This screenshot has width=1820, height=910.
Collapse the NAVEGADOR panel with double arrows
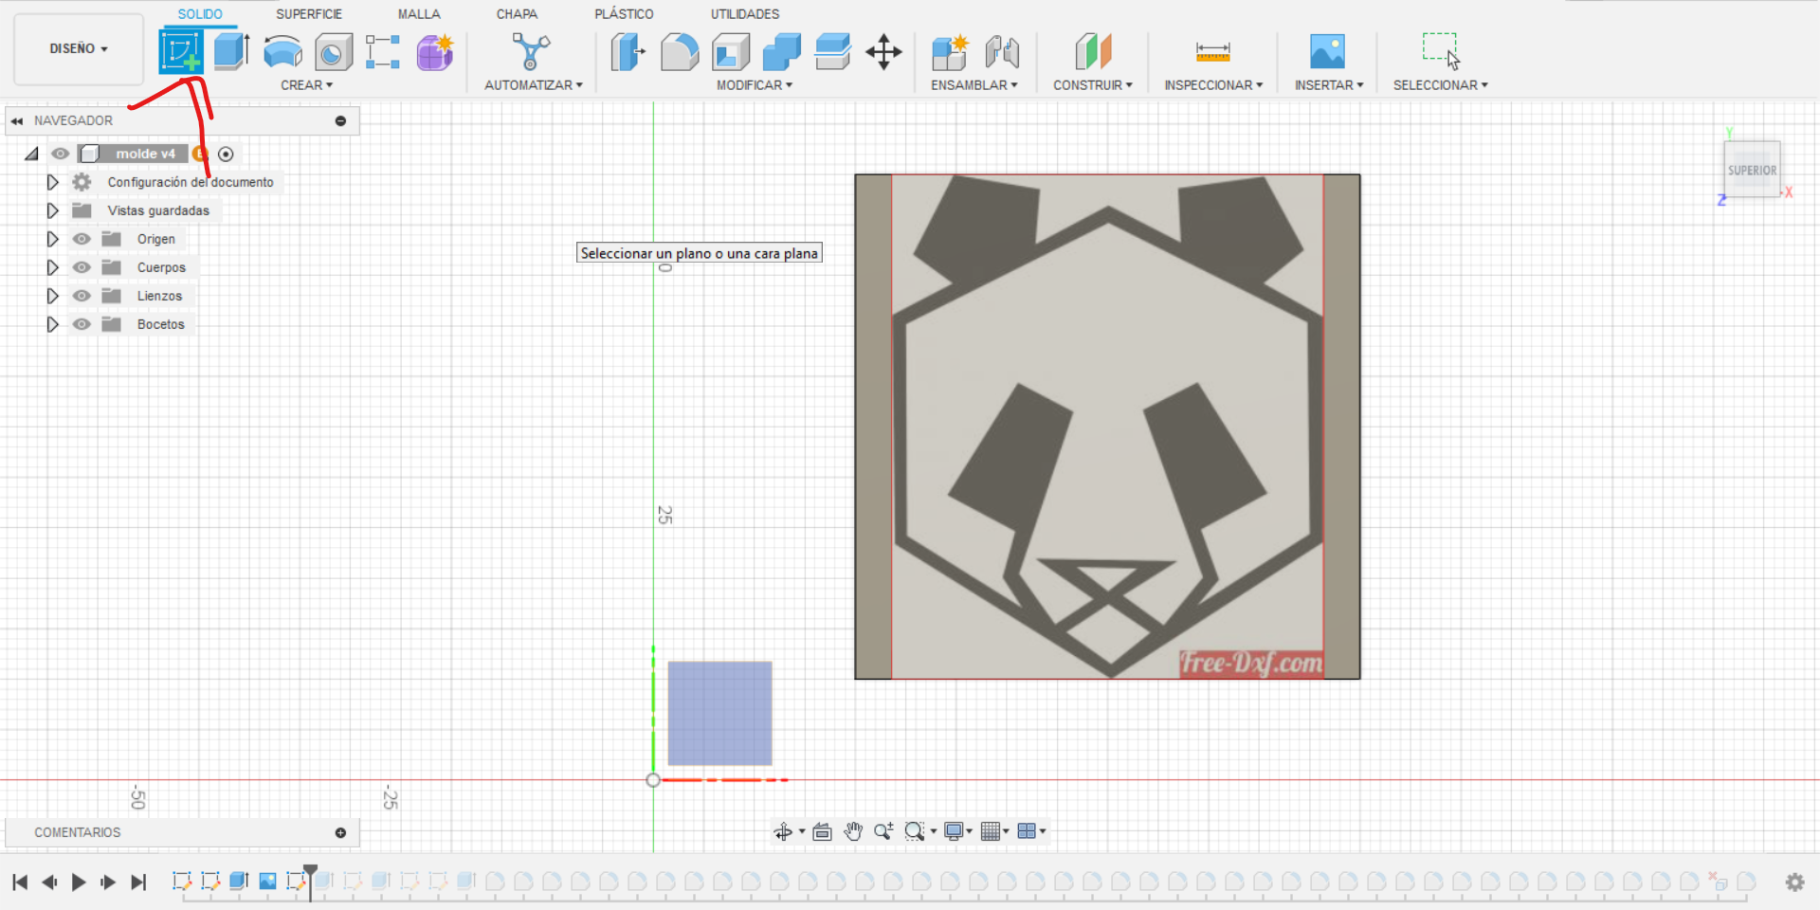17,121
